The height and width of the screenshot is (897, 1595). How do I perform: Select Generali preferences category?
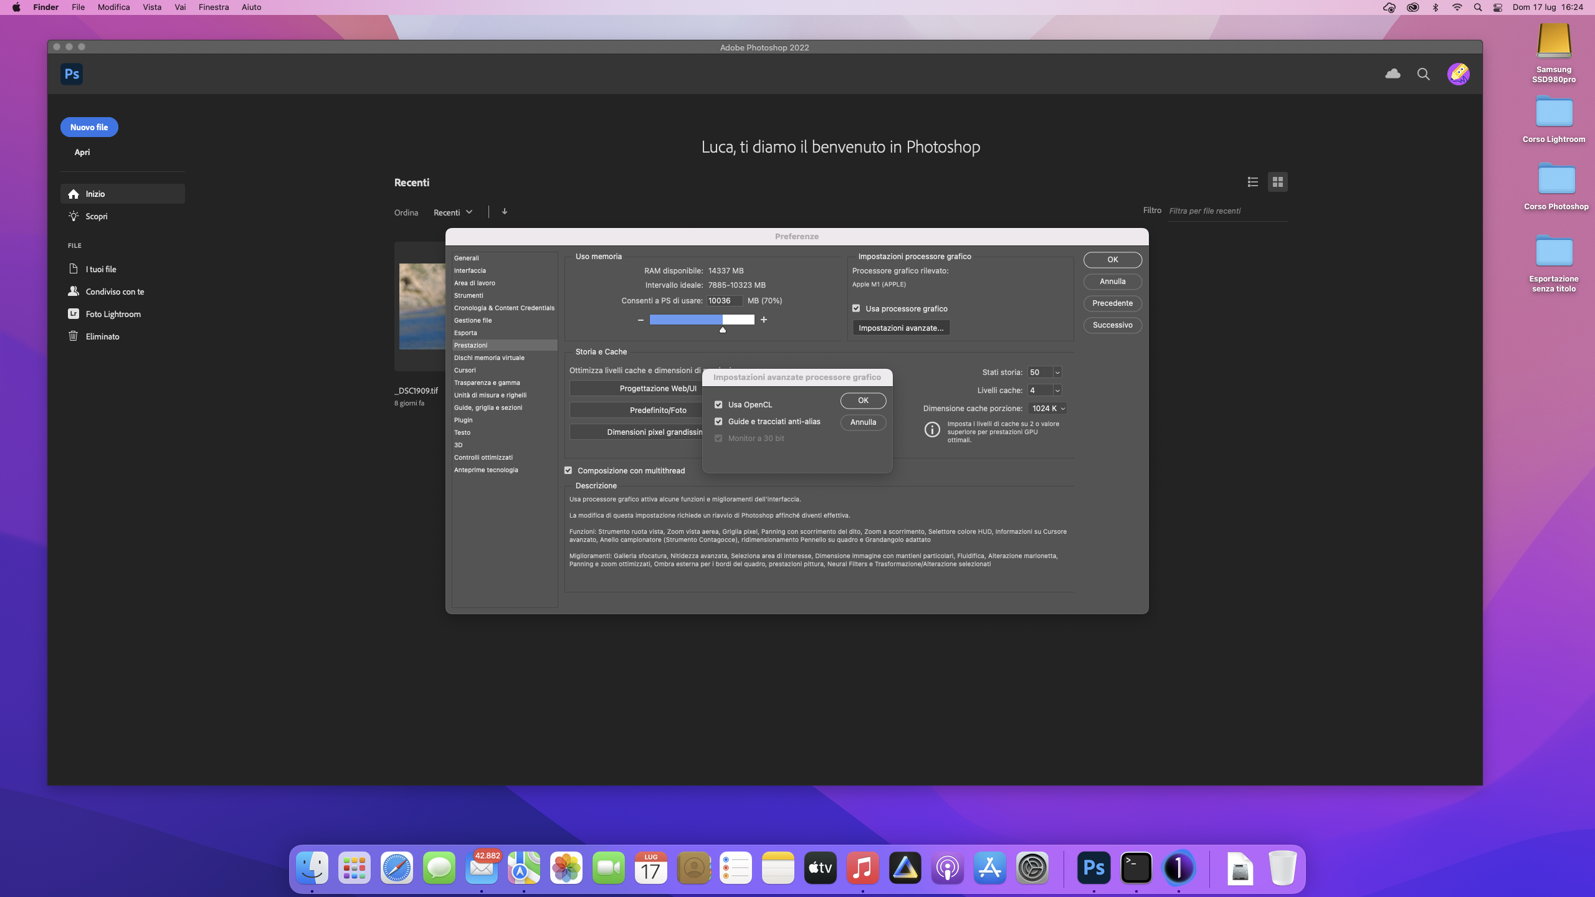(505, 258)
